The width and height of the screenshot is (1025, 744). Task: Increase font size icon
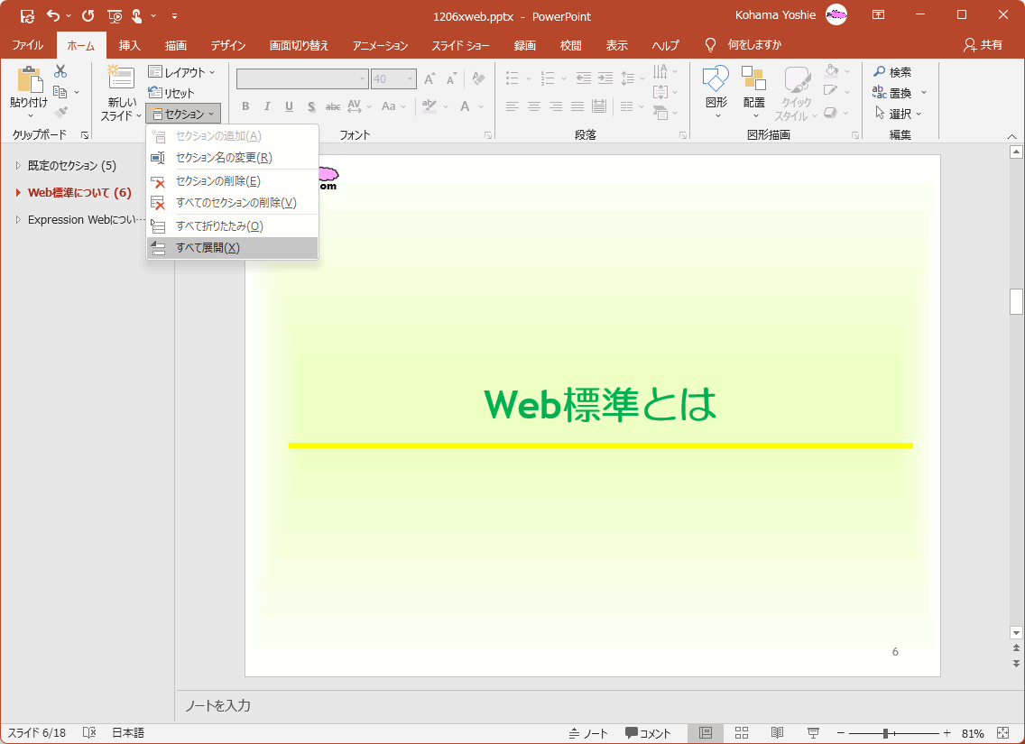(429, 79)
